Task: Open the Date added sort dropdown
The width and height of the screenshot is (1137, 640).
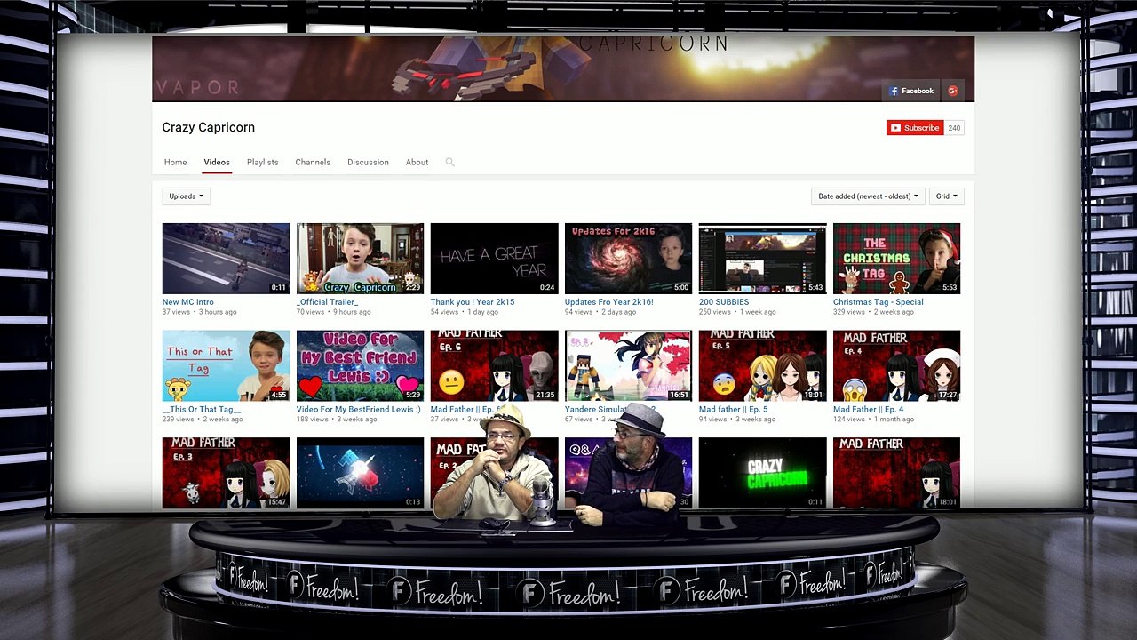Action: click(869, 196)
